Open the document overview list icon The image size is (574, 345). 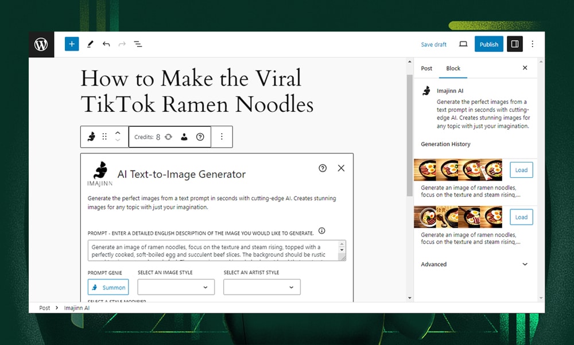tap(138, 44)
